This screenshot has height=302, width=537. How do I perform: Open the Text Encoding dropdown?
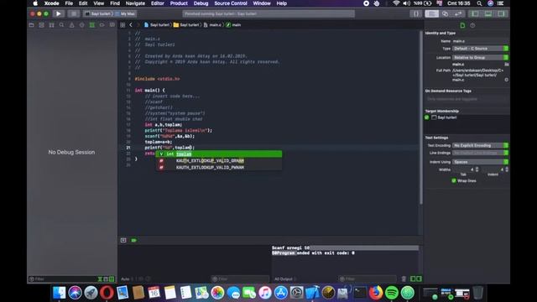[480, 145]
